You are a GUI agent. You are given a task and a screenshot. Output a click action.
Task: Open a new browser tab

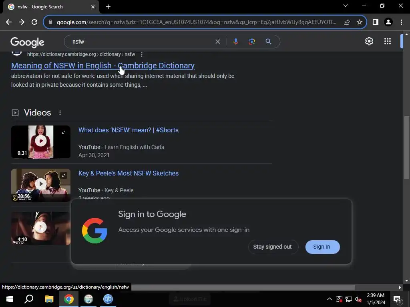[x=108, y=7]
